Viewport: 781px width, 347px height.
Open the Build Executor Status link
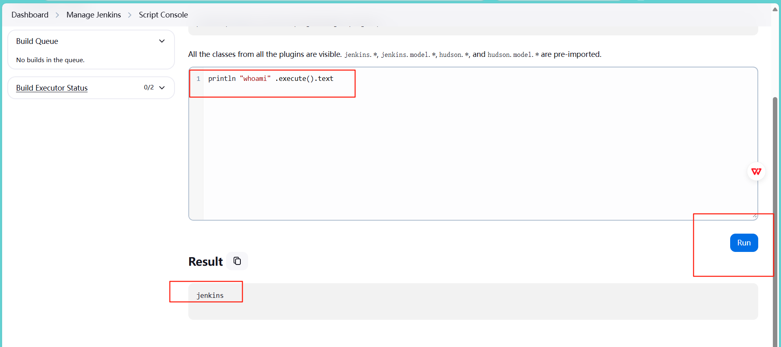52,88
